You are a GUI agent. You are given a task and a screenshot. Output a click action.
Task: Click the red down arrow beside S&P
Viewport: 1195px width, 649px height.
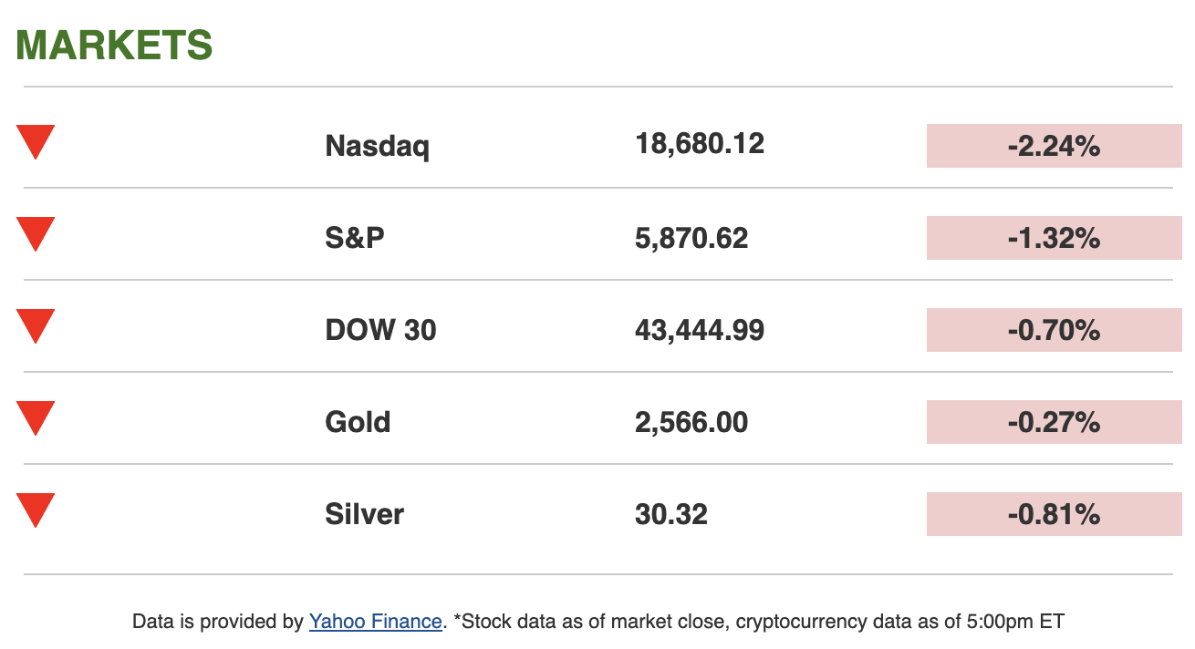[x=36, y=234]
